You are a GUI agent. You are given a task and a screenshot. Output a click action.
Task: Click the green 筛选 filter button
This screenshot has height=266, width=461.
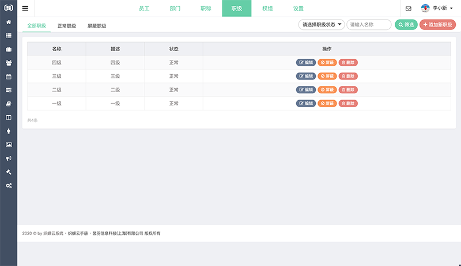406,25
